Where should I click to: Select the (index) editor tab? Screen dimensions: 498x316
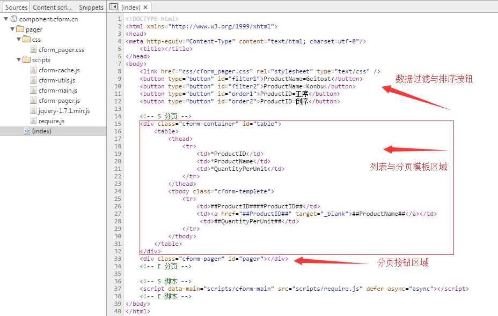pyautogui.click(x=131, y=7)
